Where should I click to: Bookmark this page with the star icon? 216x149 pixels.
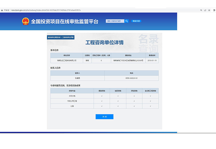click(x=209, y=10)
